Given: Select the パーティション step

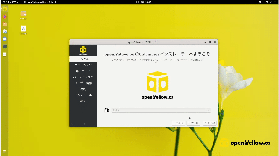Looking at the screenshot, I should pyautogui.click(x=83, y=77).
